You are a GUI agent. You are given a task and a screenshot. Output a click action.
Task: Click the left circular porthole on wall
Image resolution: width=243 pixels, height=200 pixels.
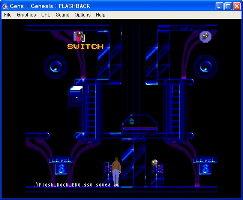click(55, 67)
